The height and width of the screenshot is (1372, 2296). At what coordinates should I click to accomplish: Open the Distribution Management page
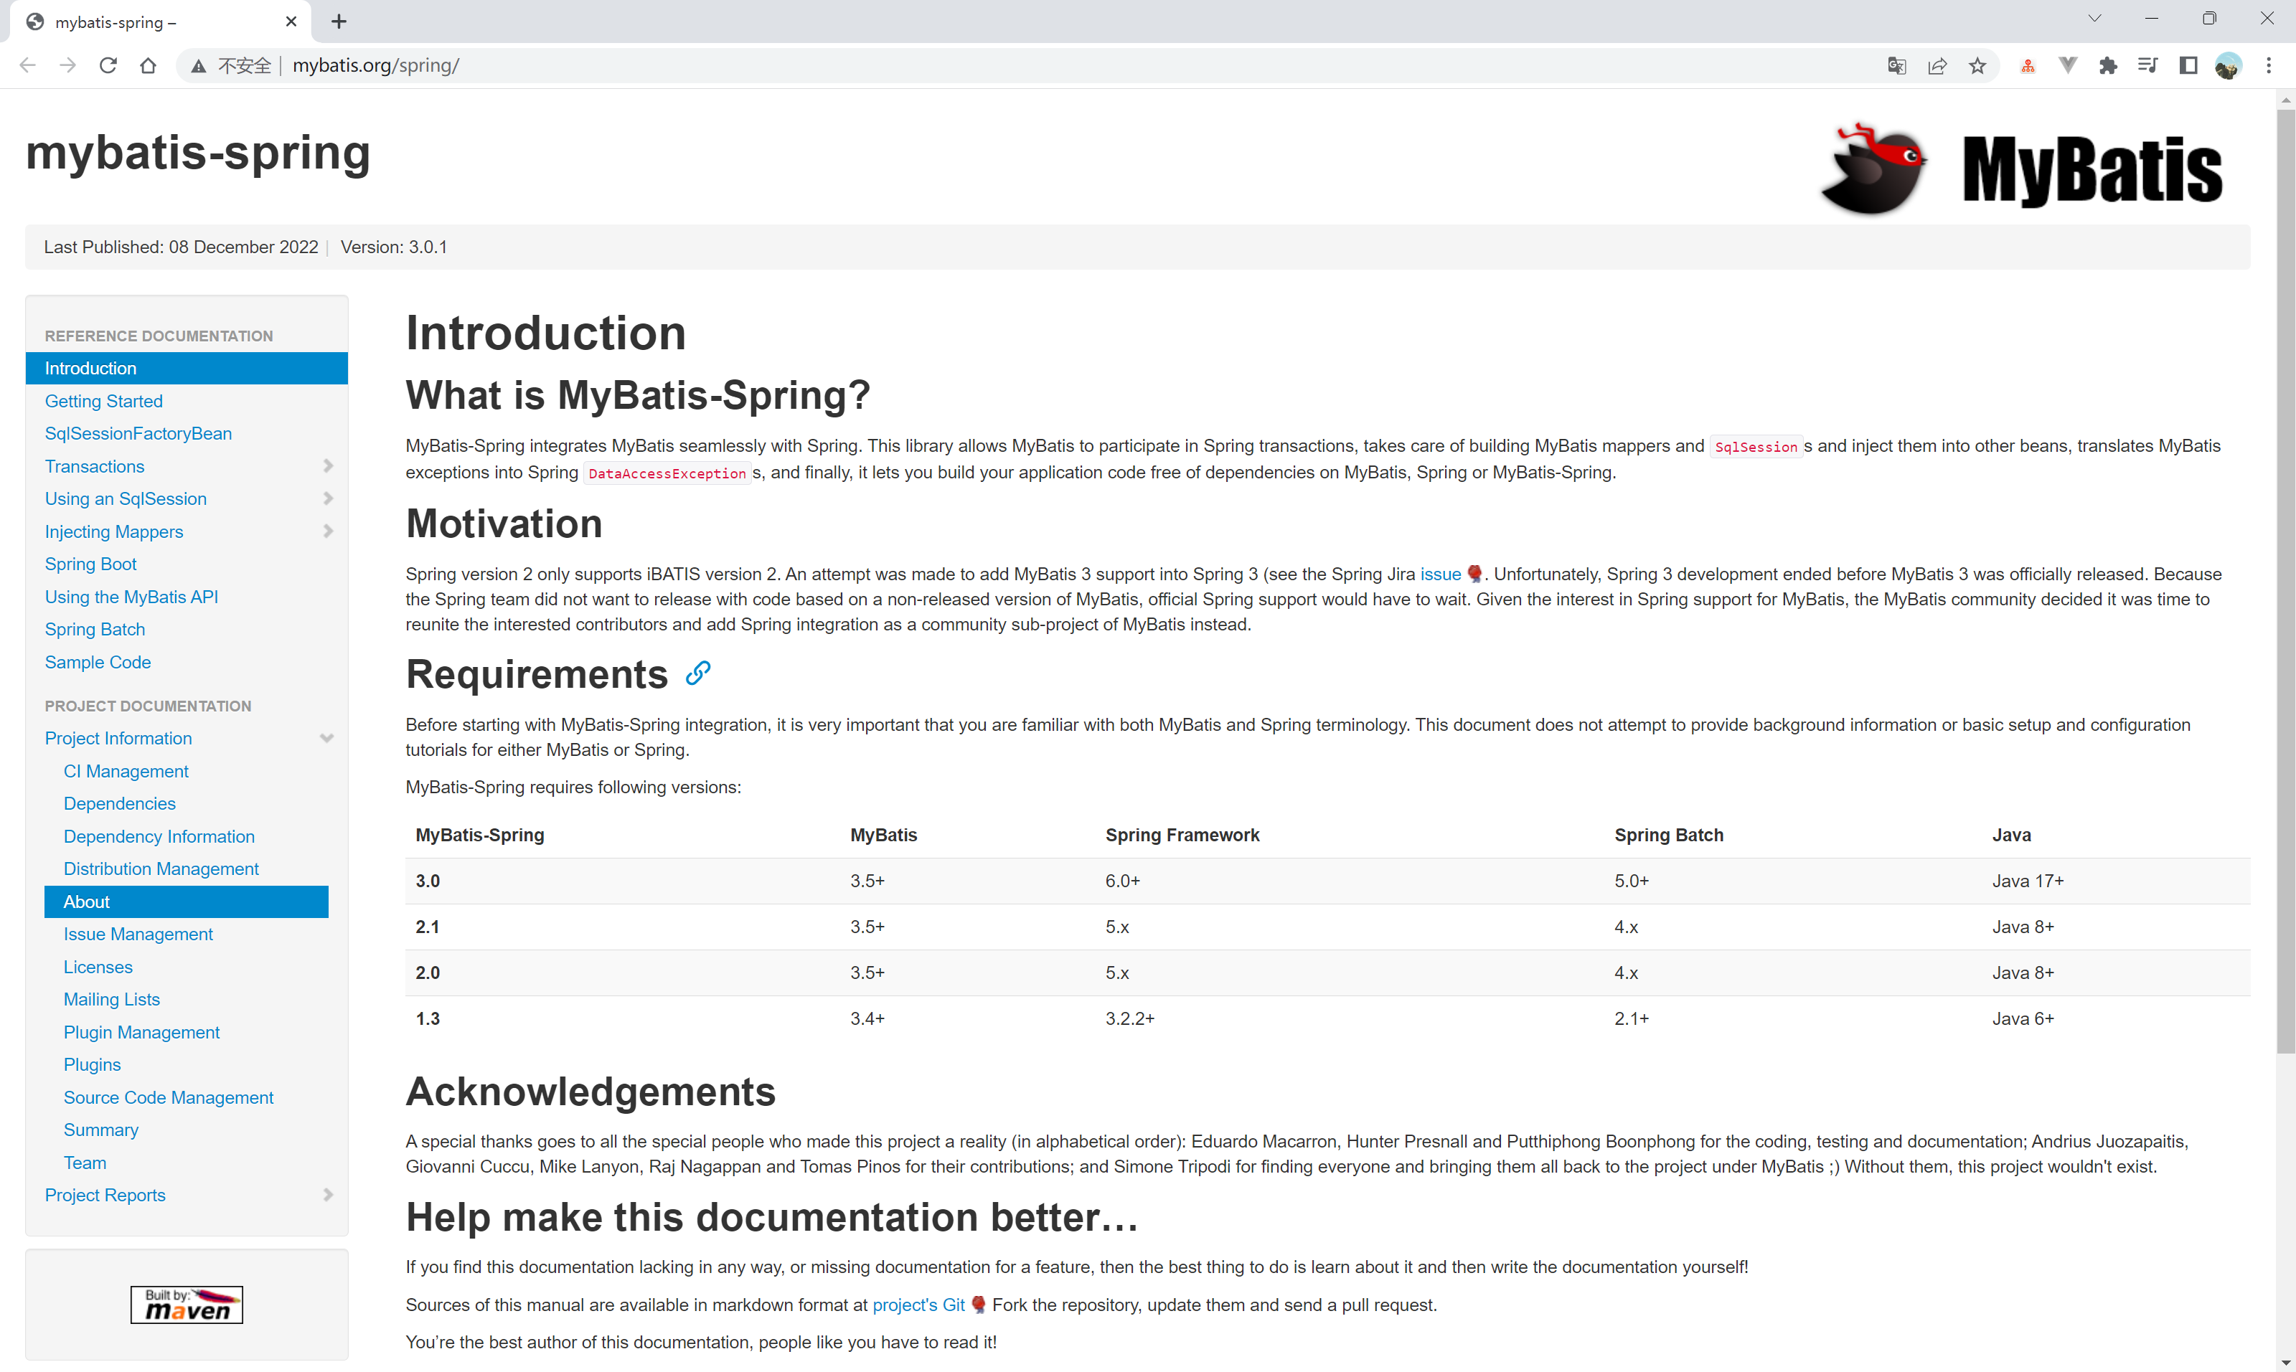pyautogui.click(x=161, y=868)
